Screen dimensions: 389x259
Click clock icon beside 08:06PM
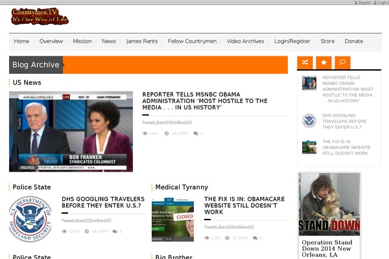click(x=87, y=232)
